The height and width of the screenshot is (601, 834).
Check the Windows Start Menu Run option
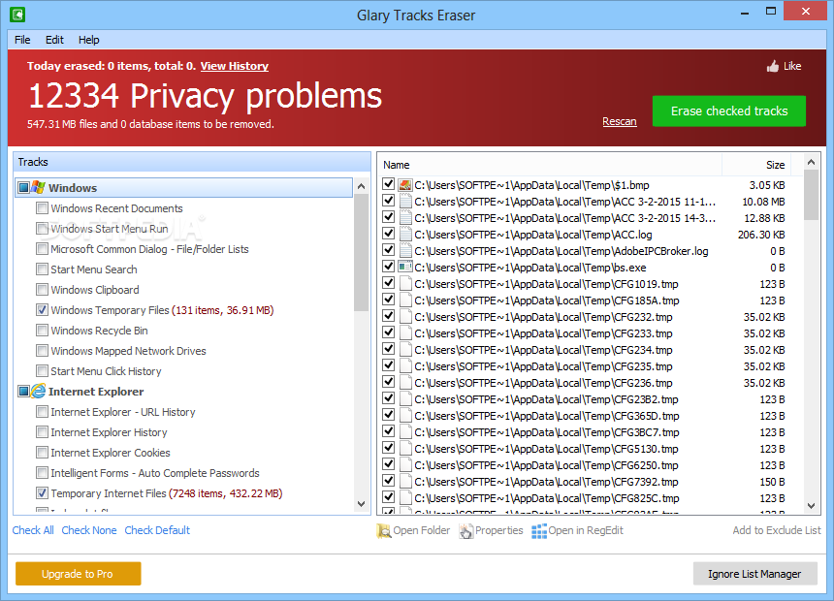point(42,228)
